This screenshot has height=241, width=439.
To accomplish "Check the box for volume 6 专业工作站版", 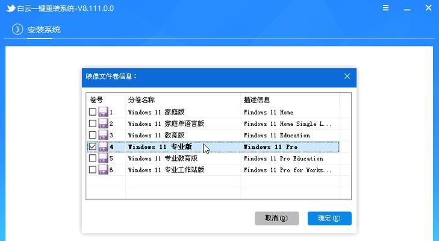I will pos(92,169).
